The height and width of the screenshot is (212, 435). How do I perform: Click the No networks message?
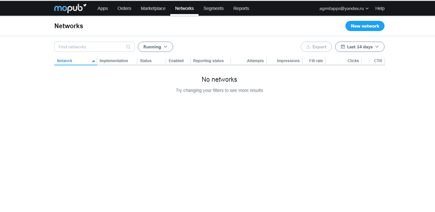pyautogui.click(x=219, y=79)
